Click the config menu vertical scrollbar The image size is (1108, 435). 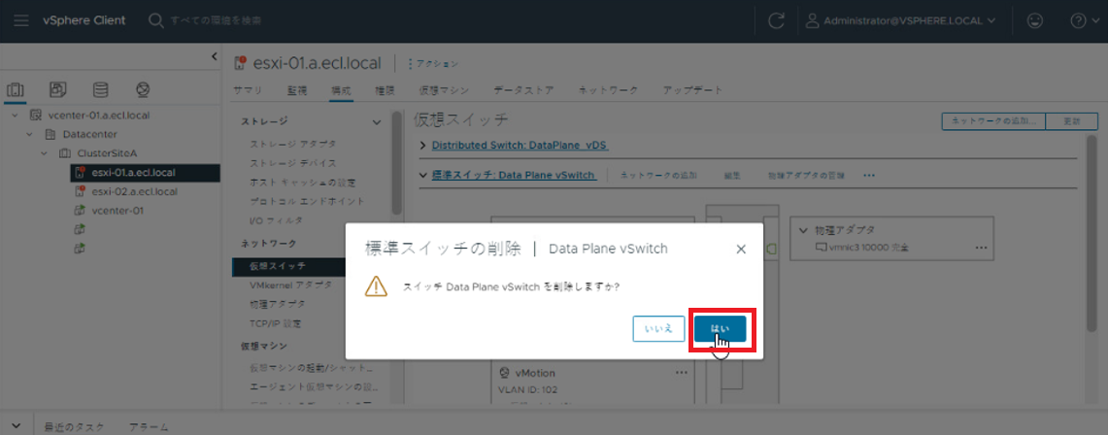click(x=396, y=162)
